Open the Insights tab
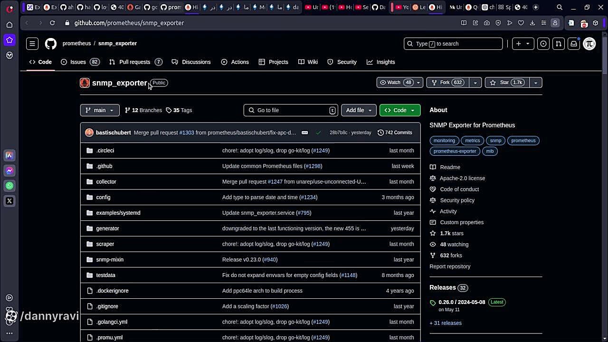 pos(380,62)
